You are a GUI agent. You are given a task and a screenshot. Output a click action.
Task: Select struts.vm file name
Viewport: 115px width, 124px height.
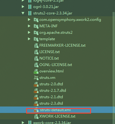[x=47, y=78]
